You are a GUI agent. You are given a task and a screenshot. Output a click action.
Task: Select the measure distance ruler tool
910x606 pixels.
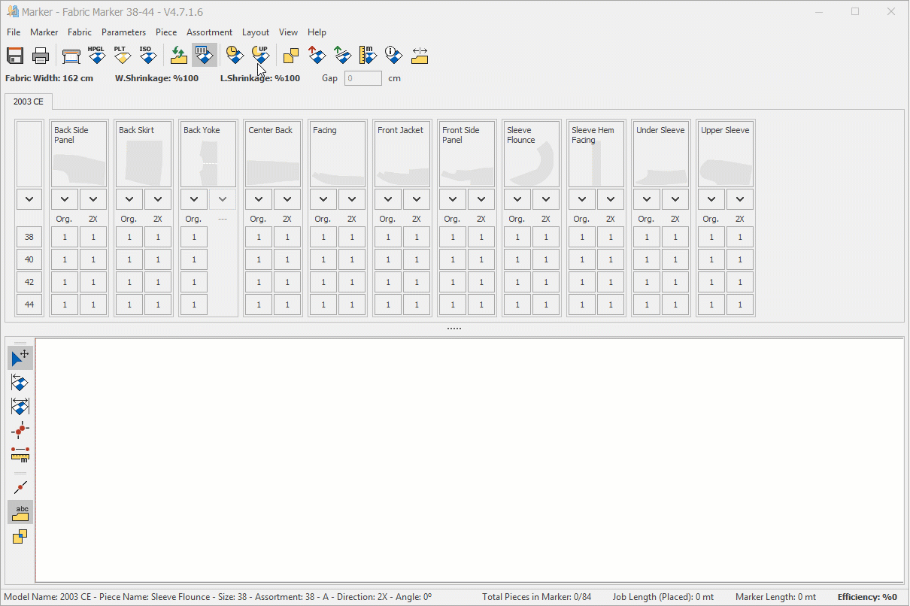click(20, 454)
